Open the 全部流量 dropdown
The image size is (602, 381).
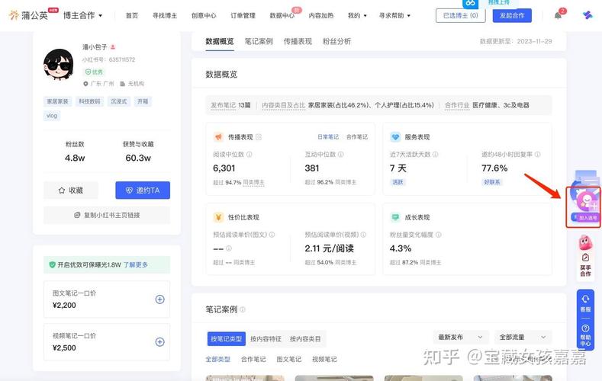(523, 338)
